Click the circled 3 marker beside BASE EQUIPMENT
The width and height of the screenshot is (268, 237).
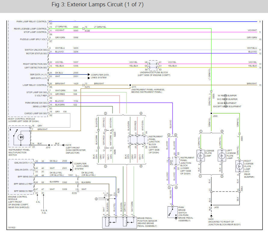226,103
